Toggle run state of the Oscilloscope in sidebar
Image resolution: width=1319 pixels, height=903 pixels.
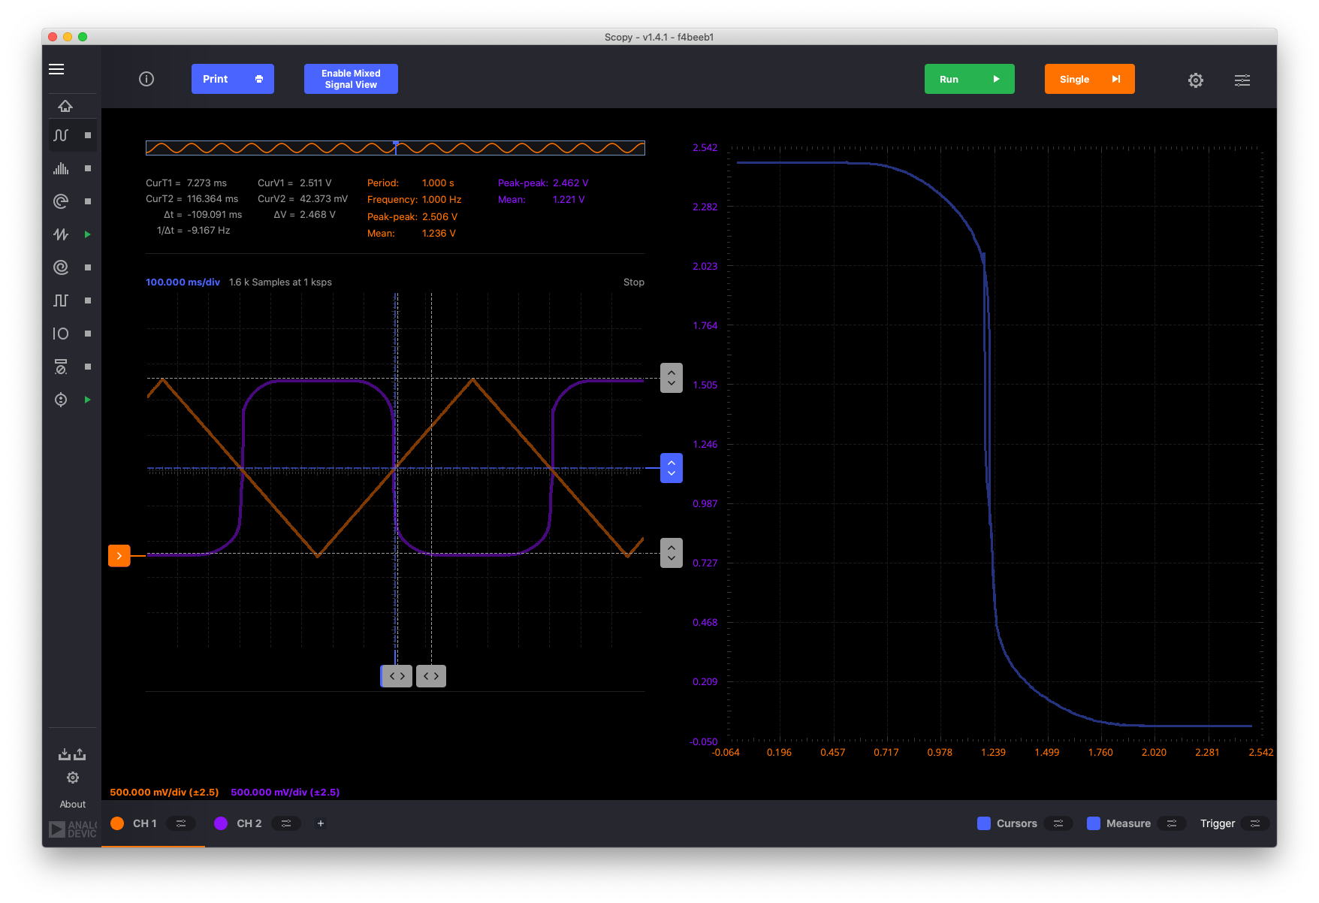coord(88,135)
